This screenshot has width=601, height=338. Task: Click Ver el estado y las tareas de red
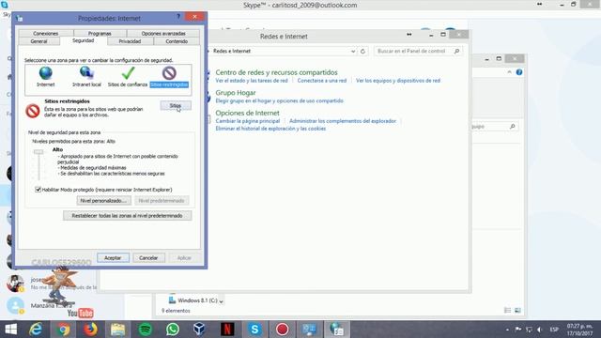252,81
